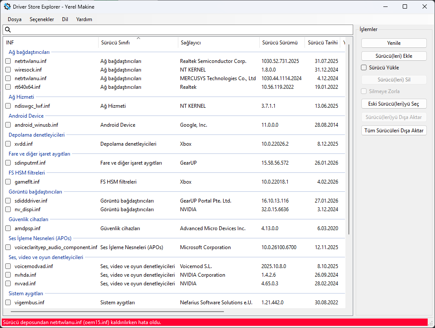Check the android_winusb.inf checkbox
This screenshot has width=435, height=328.
pos(8,125)
